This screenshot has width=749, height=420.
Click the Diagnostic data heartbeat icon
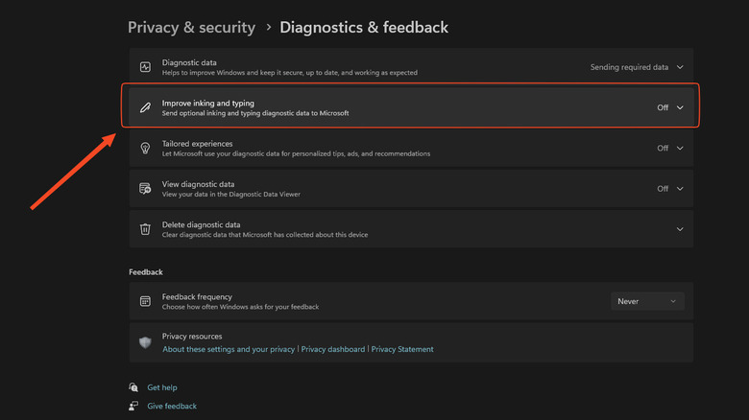click(x=145, y=67)
